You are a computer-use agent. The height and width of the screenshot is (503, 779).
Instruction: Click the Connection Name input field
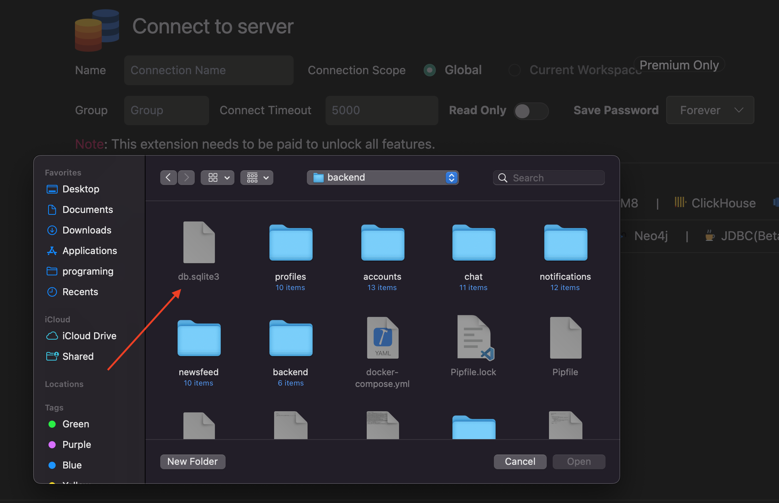point(208,70)
